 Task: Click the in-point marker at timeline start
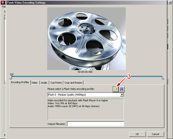coord(11,78)
